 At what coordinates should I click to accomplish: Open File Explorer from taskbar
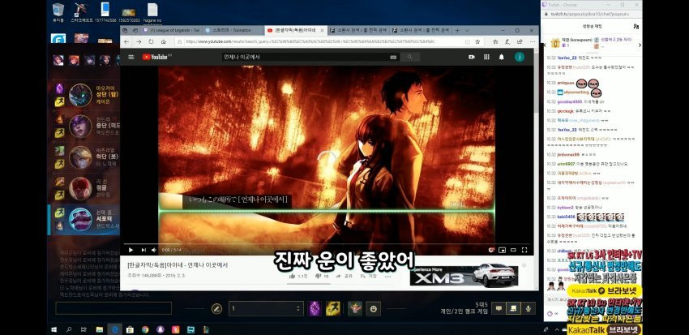[100, 329]
